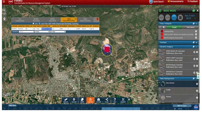The image size is (202, 113).
Task: Choose Time Based fire display mode
Action: tap(191, 27)
